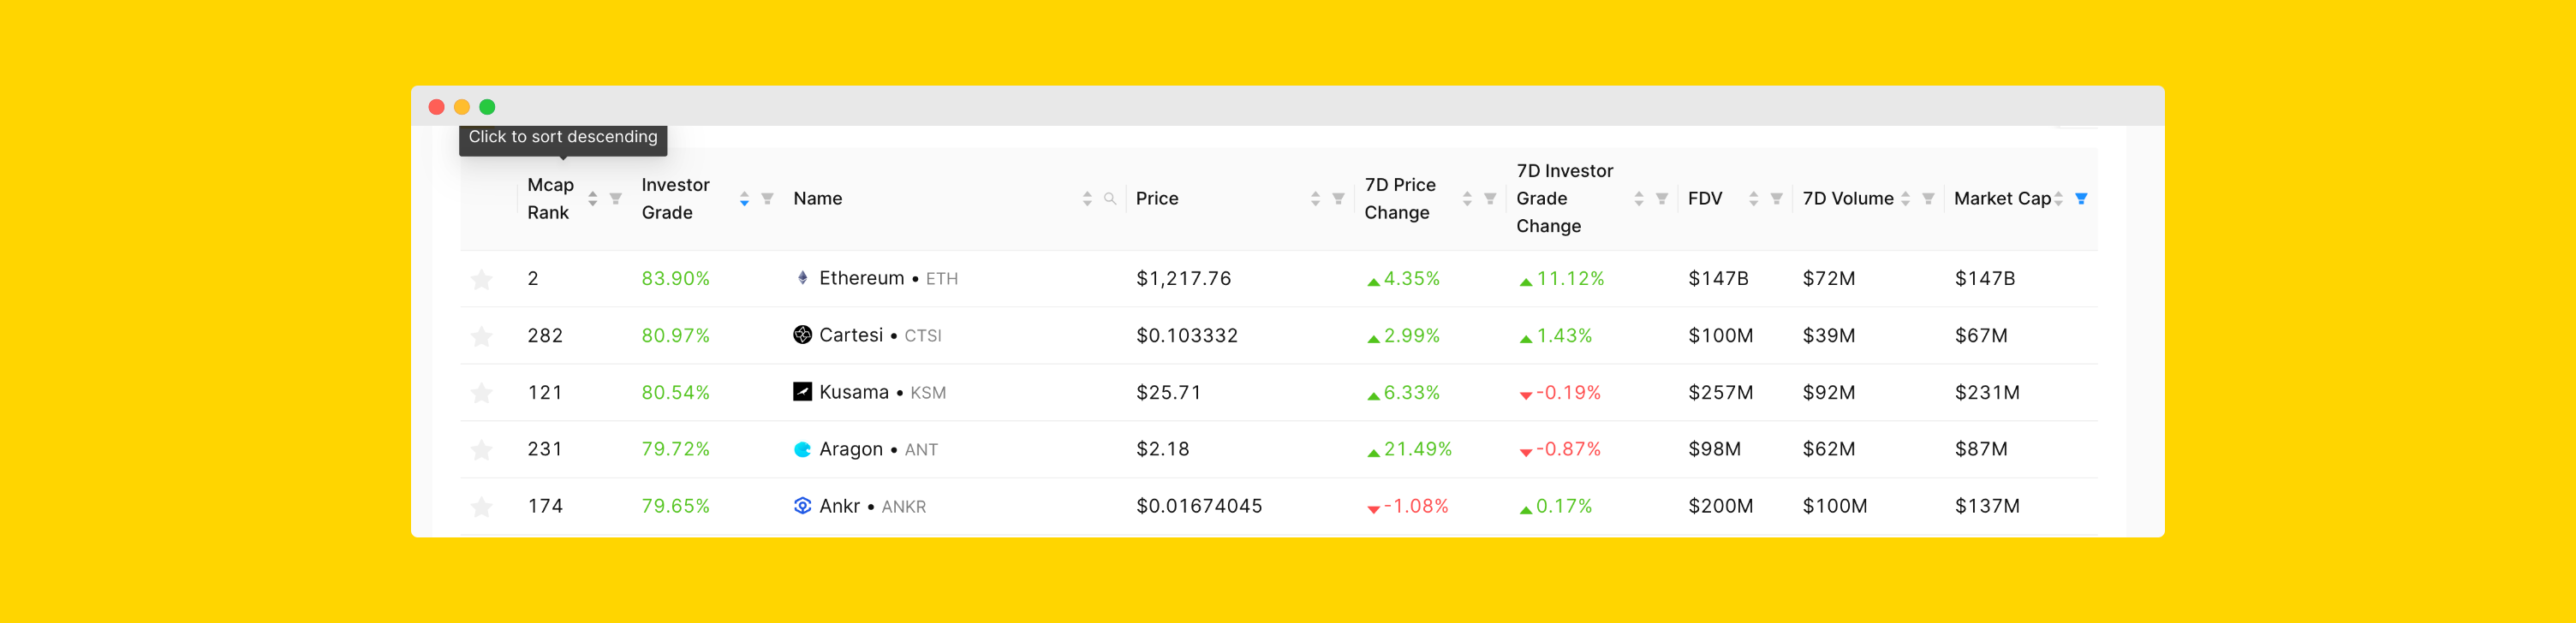The width and height of the screenshot is (2576, 623).
Task: Click the -0.87% grade change value
Action: click(x=1567, y=450)
